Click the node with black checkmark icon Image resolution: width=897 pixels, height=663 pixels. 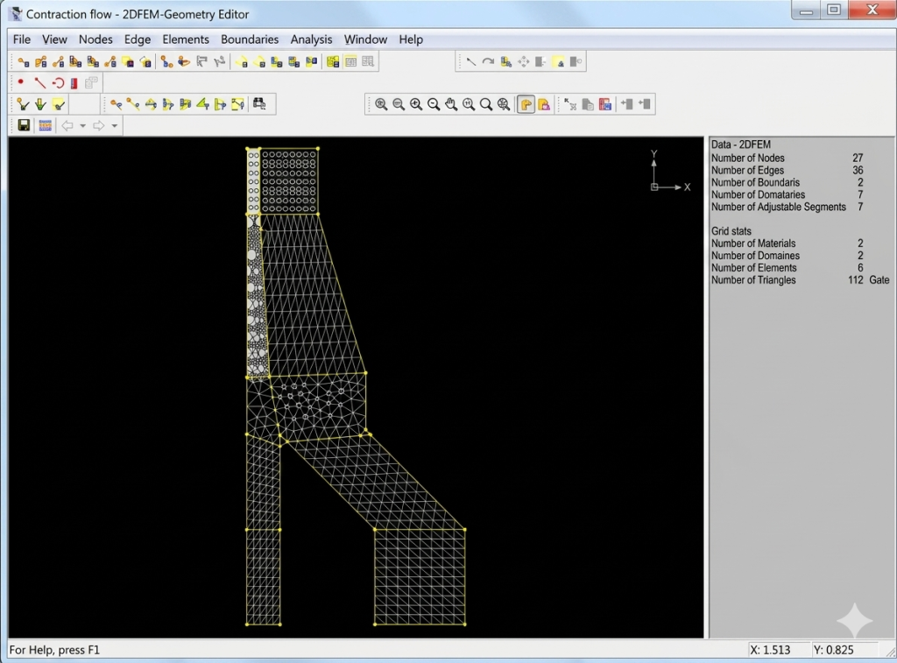pos(23,104)
